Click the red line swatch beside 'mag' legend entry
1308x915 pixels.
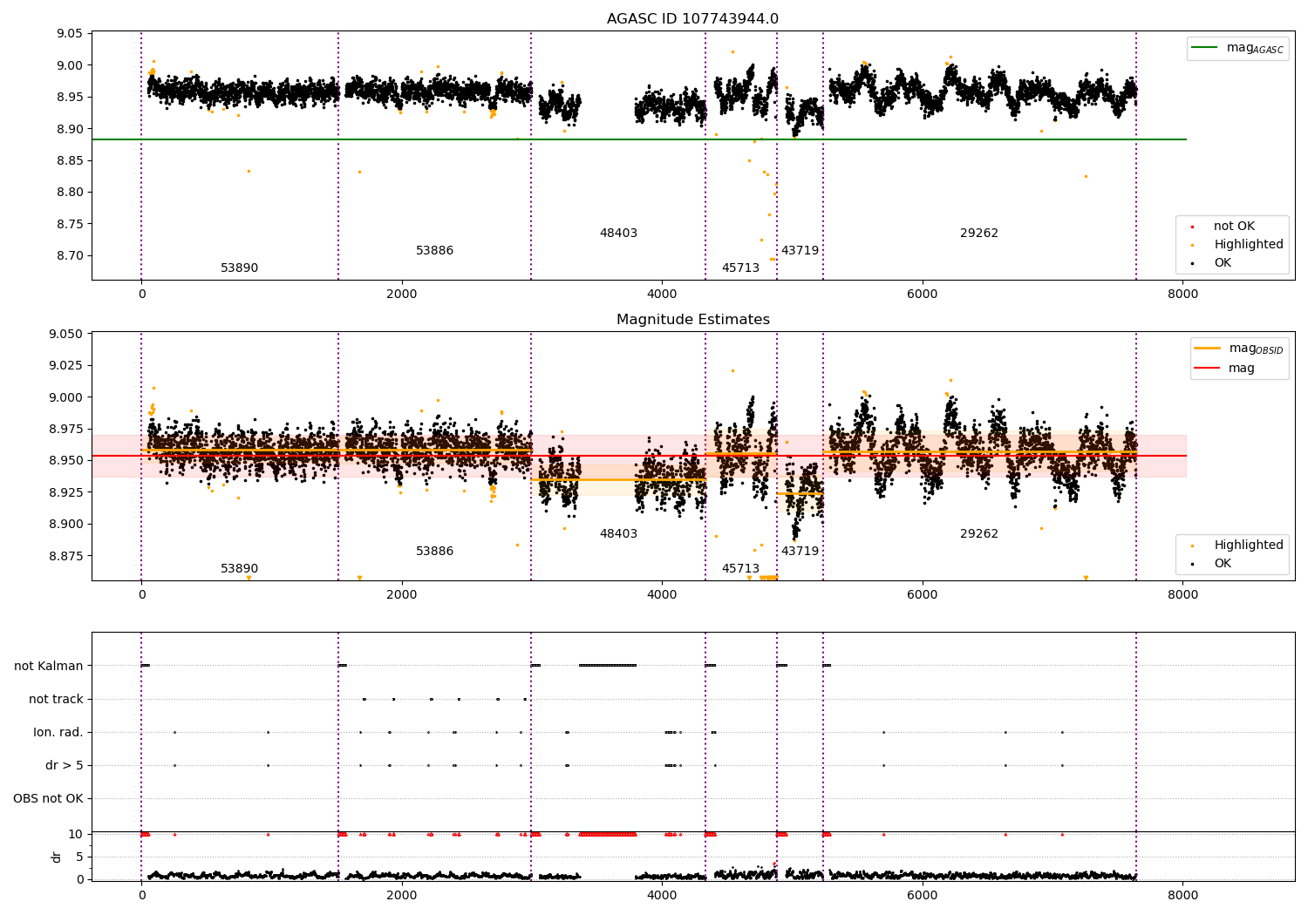point(1208,369)
